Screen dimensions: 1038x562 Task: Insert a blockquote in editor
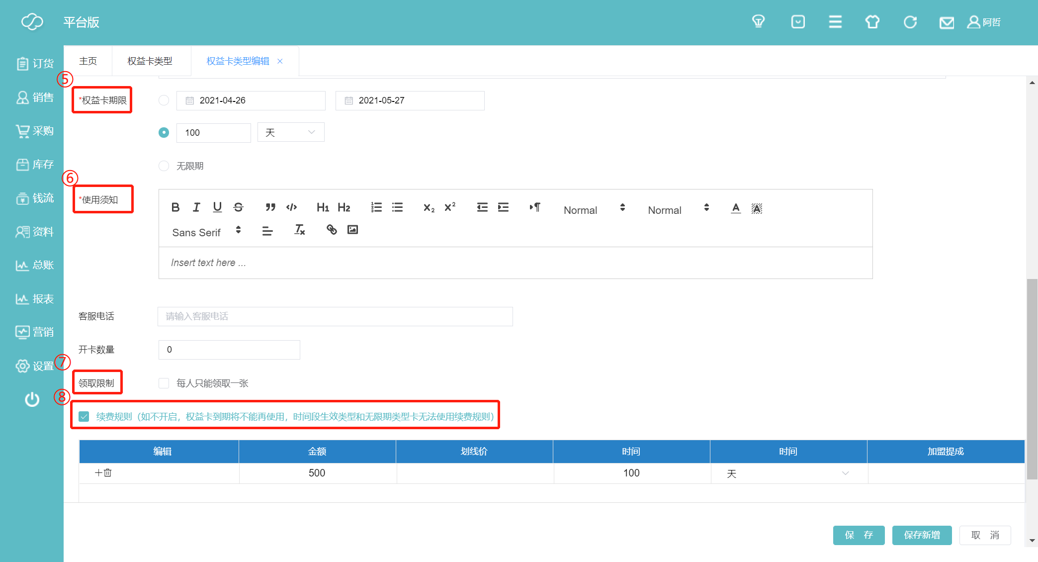270,207
